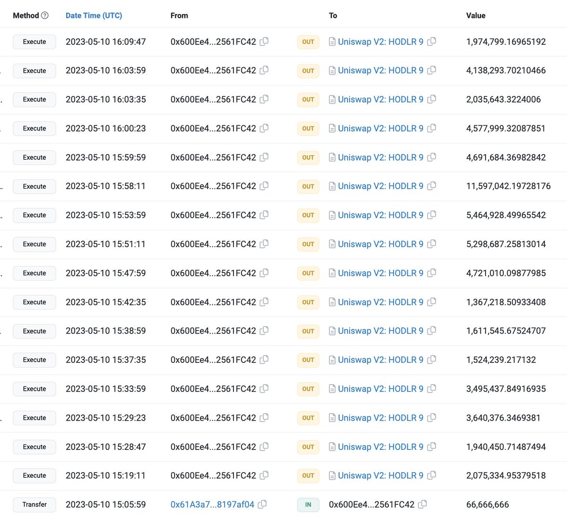Open Uniswap V2: HODLR 9 link at 16:09:47
Screen dimensions: 567x516
[380, 42]
